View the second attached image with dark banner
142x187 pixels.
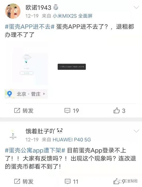click(72, 67)
